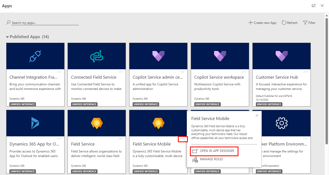The width and height of the screenshot is (329, 175).
Task: Open more options for Field Service app
Action: click(121, 139)
